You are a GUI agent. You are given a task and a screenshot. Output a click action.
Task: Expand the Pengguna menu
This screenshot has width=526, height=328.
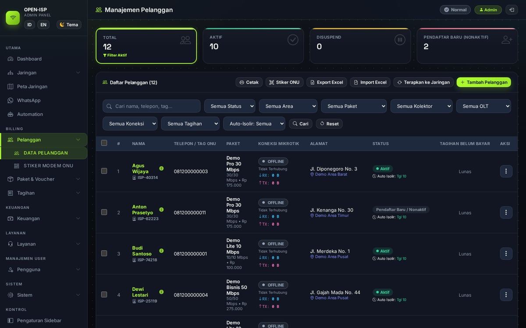(x=43, y=269)
